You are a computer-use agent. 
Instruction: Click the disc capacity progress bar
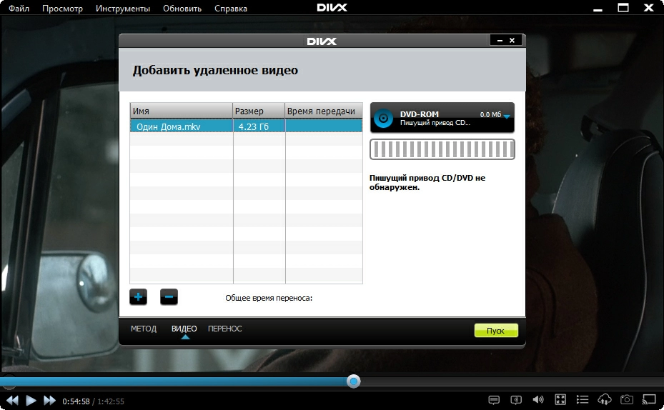[442, 149]
